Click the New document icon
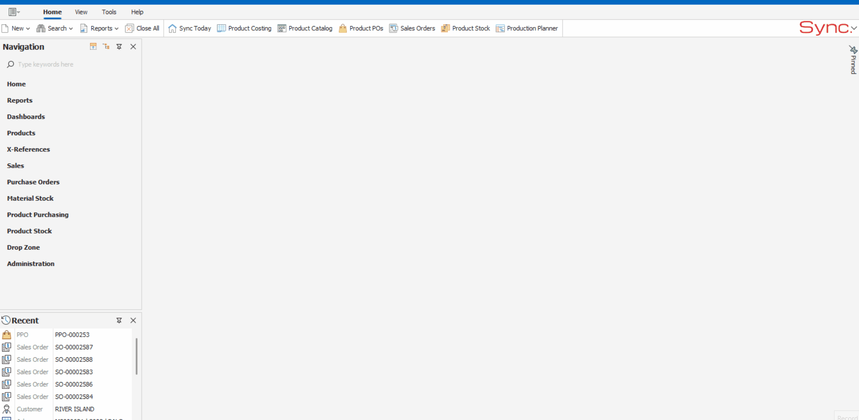The image size is (859, 420). coord(5,28)
